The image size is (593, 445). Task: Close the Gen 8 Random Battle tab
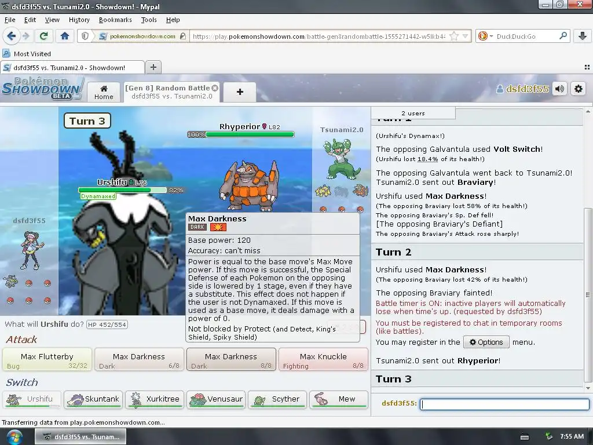215,88
